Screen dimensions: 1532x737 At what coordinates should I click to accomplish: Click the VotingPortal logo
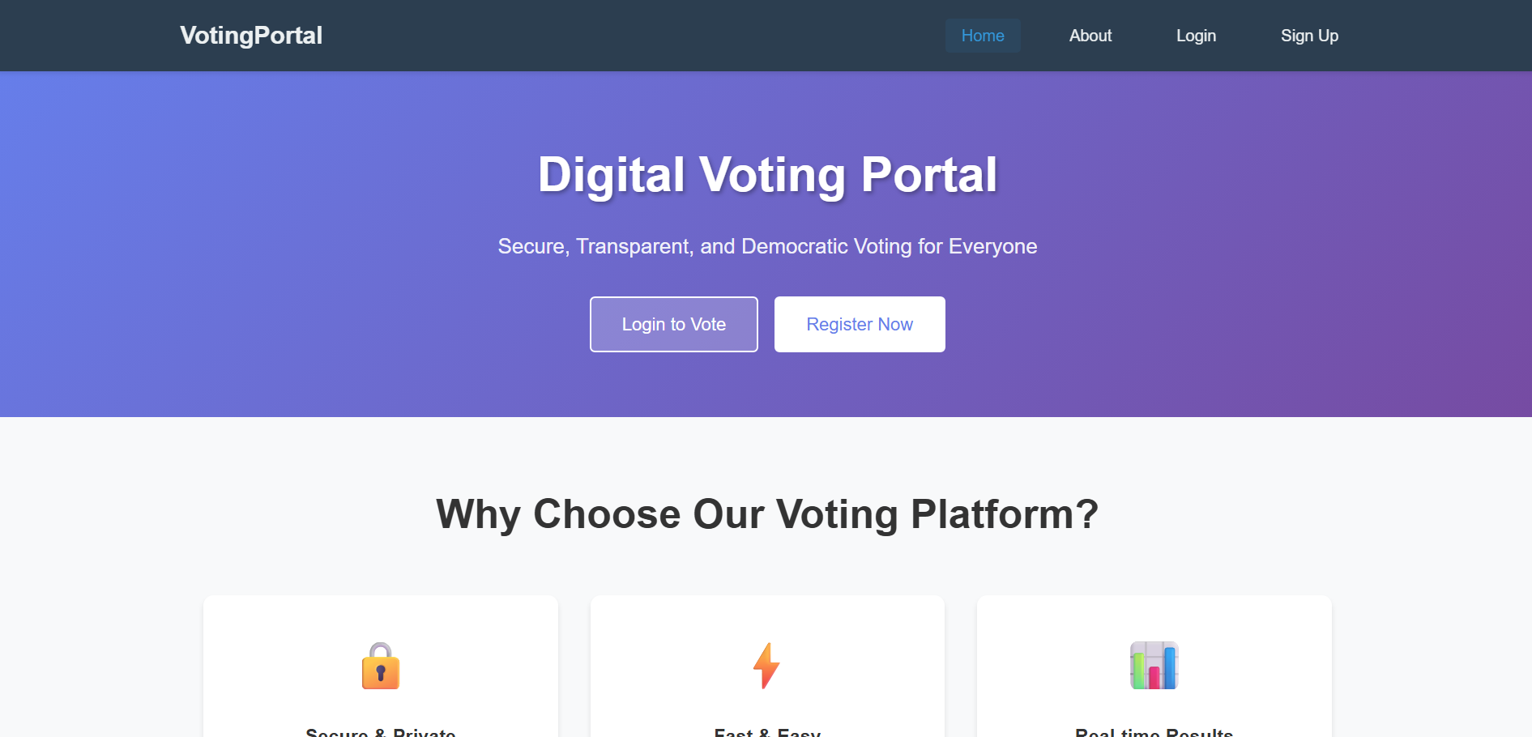click(x=251, y=36)
